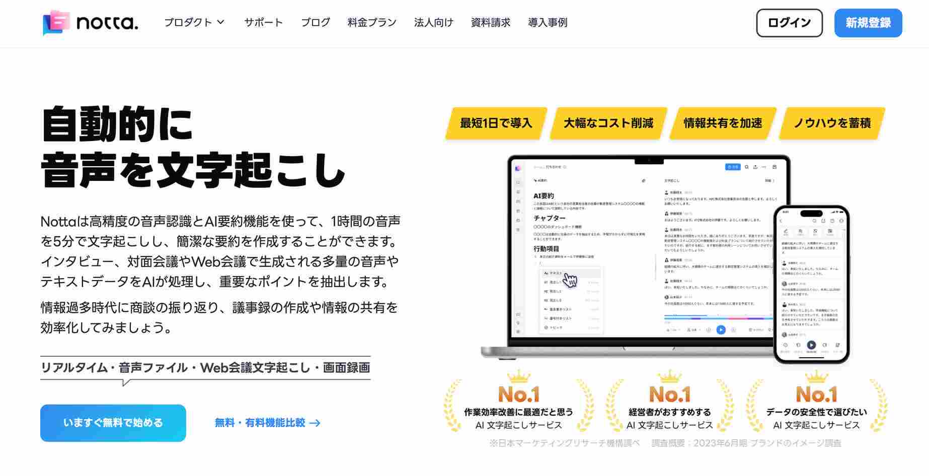The image size is (929, 476).
Task: Click the 新規登録 button
Action: (868, 23)
